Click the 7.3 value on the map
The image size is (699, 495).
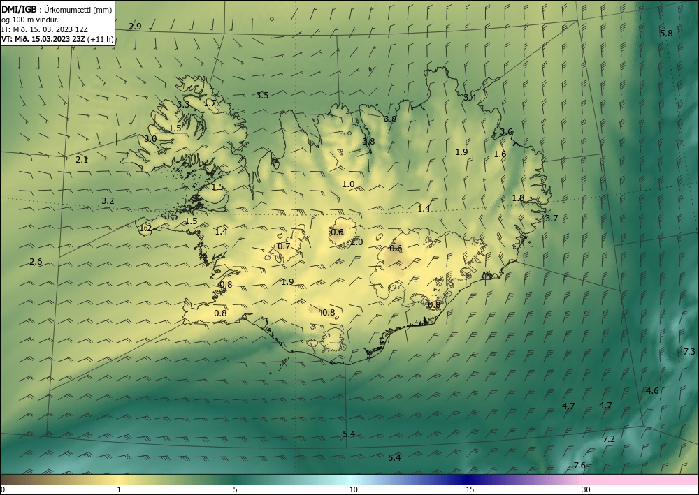coord(689,352)
